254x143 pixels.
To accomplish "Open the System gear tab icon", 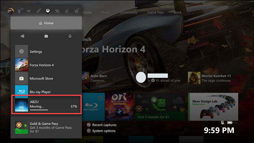I will (76, 11).
